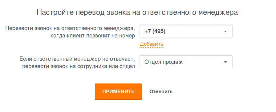The height and width of the screenshot is (112, 276).
Task: Choose a different fallback department from the dropdown
Action: click(x=186, y=62)
